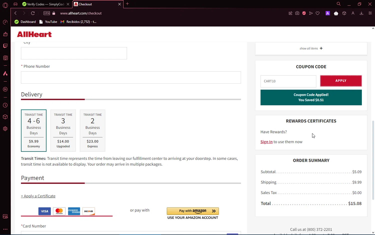The height and width of the screenshot is (235, 375).
Task: Click the page vertical scrollbar thumb
Action: pyautogui.click(x=373, y=160)
